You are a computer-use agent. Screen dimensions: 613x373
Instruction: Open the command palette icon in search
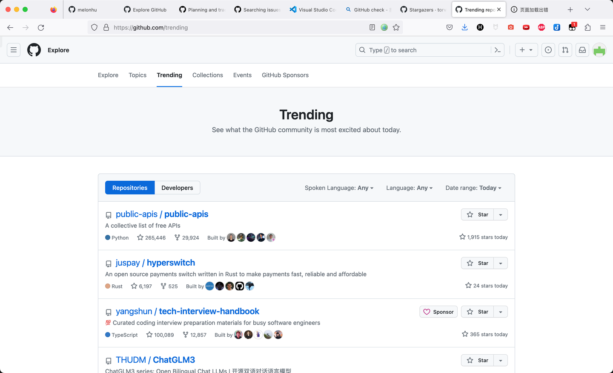tap(498, 50)
